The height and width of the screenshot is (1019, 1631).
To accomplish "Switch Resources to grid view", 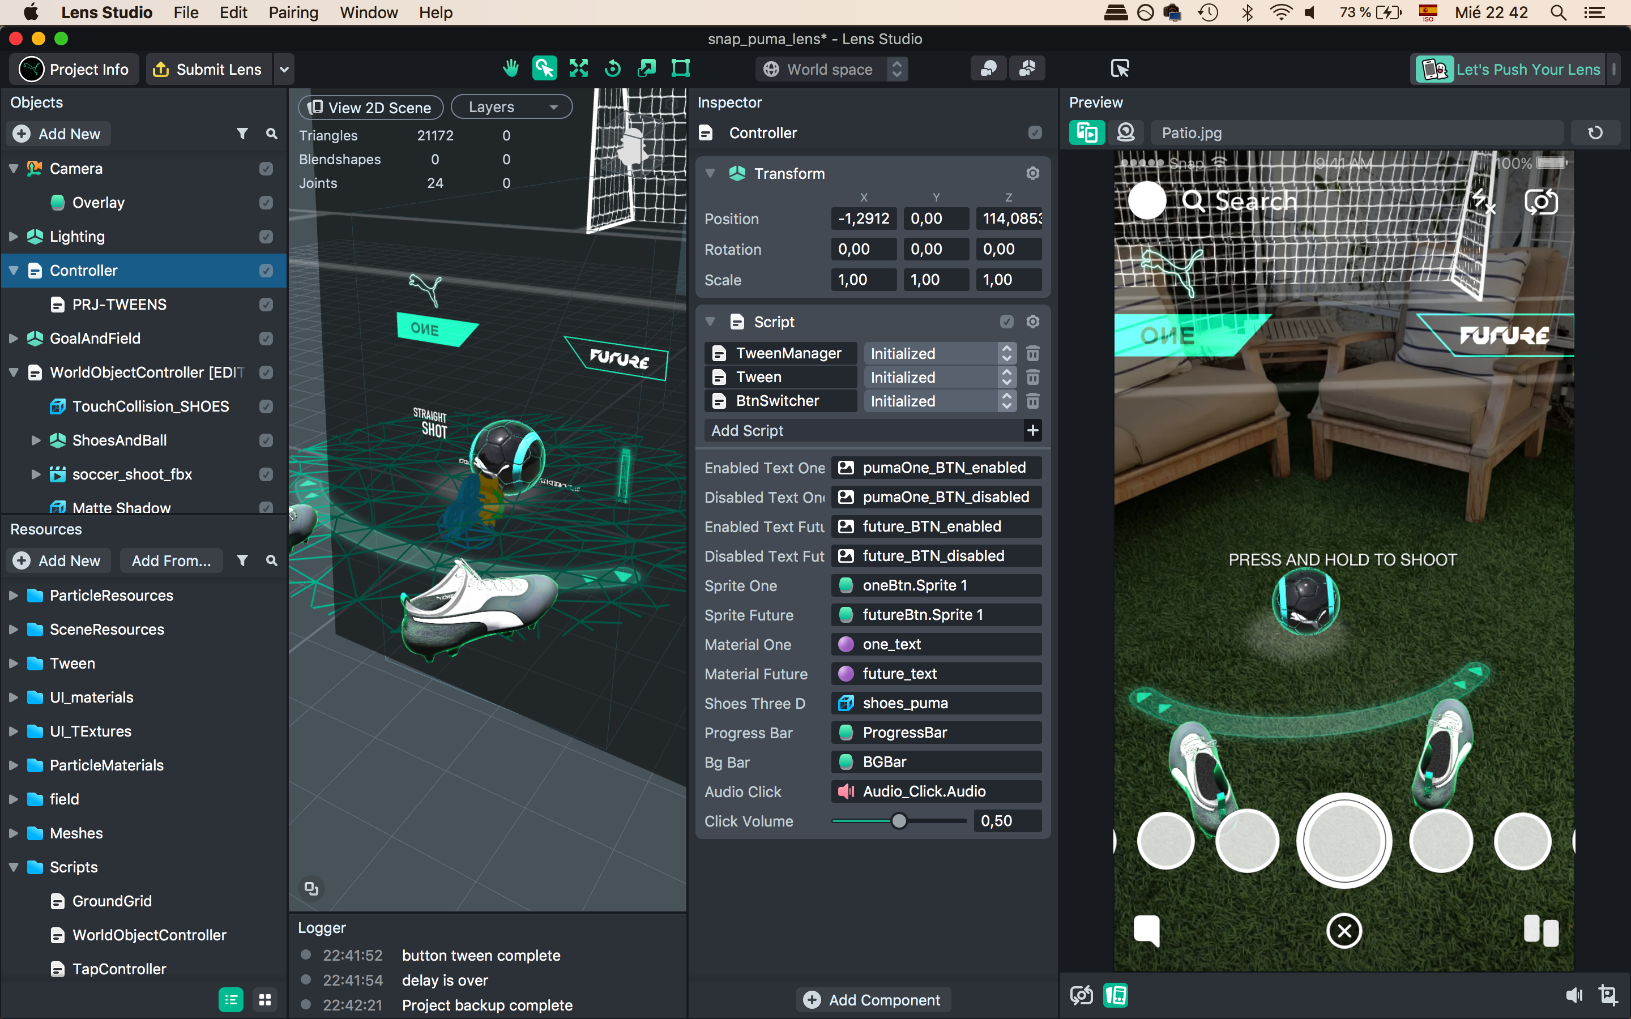I will tap(265, 1000).
